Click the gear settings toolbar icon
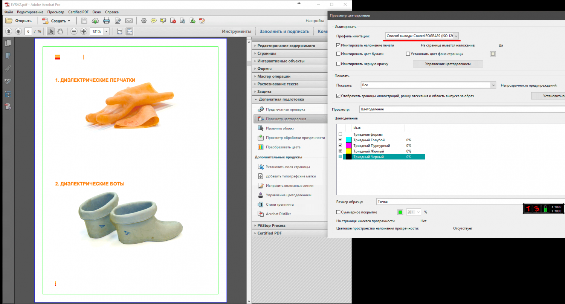Viewport: 565px width, 304px height. click(144, 21)
